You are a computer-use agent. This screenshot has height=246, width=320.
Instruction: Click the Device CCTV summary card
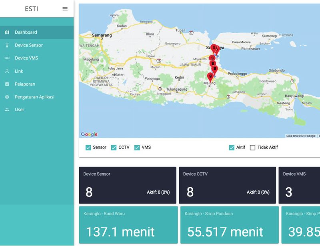point(227,185)
